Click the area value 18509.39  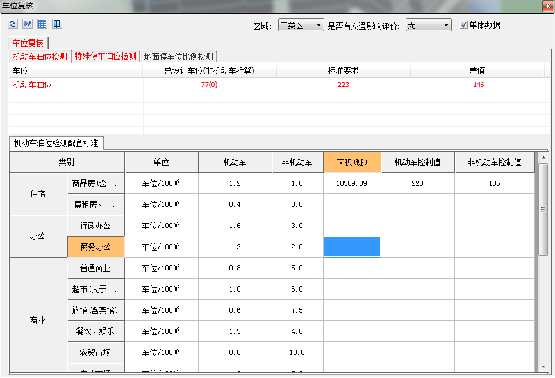(x=352, y=183)
